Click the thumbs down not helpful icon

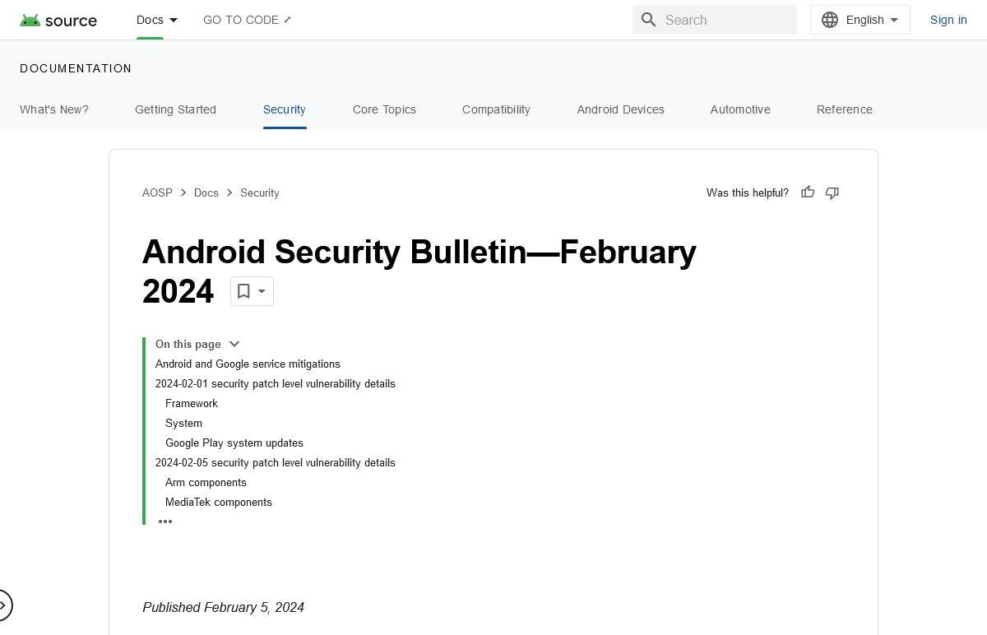click(x=832, y=192)
